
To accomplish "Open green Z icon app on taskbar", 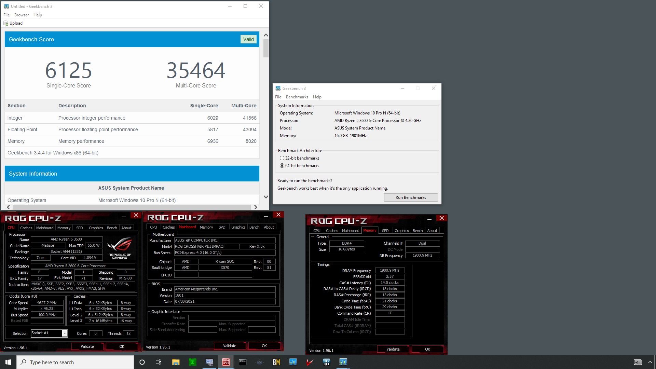I will 193,362.
